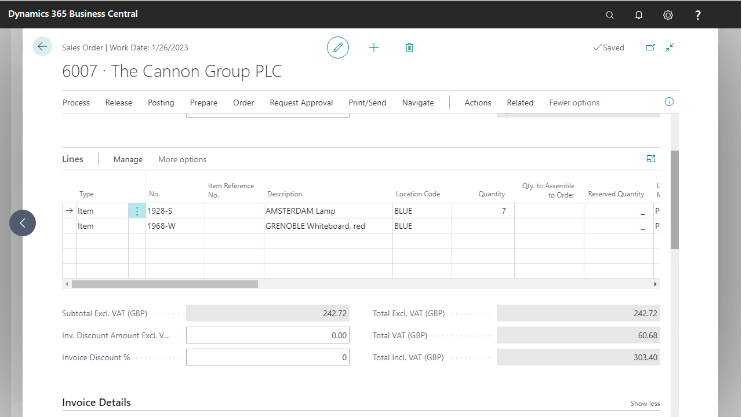The width and height of the screenshot is (742, 417).
Task: Click Location Code BLUE for AMSTERDAM Lamp
Action: coord(422,211)
